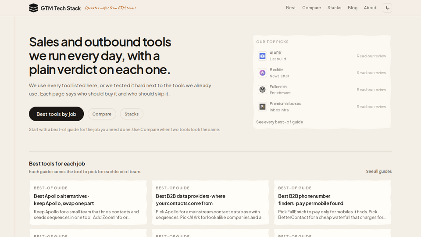Open the Compare item in the header navigation
The width and height of the screenshot is (421, 237).
click(x=311, y=8)
